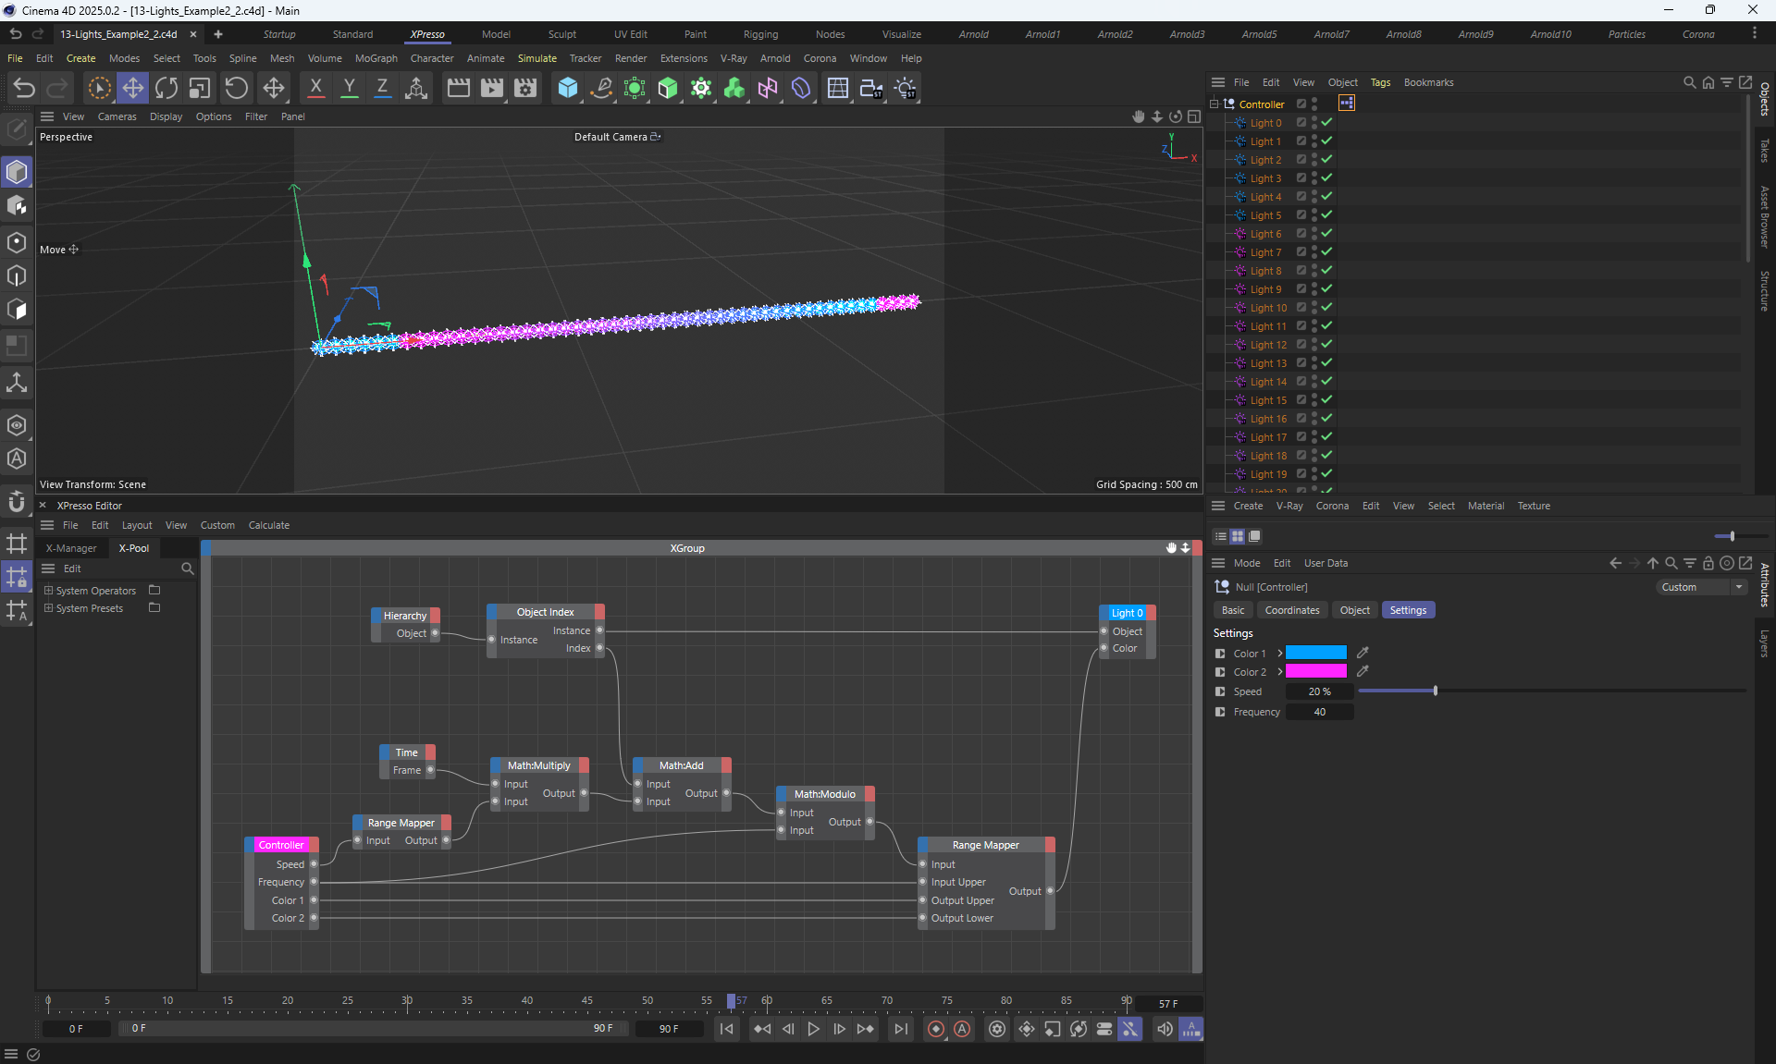
Task: Add a Cube primitive object
Action: (x=567, y=88)
